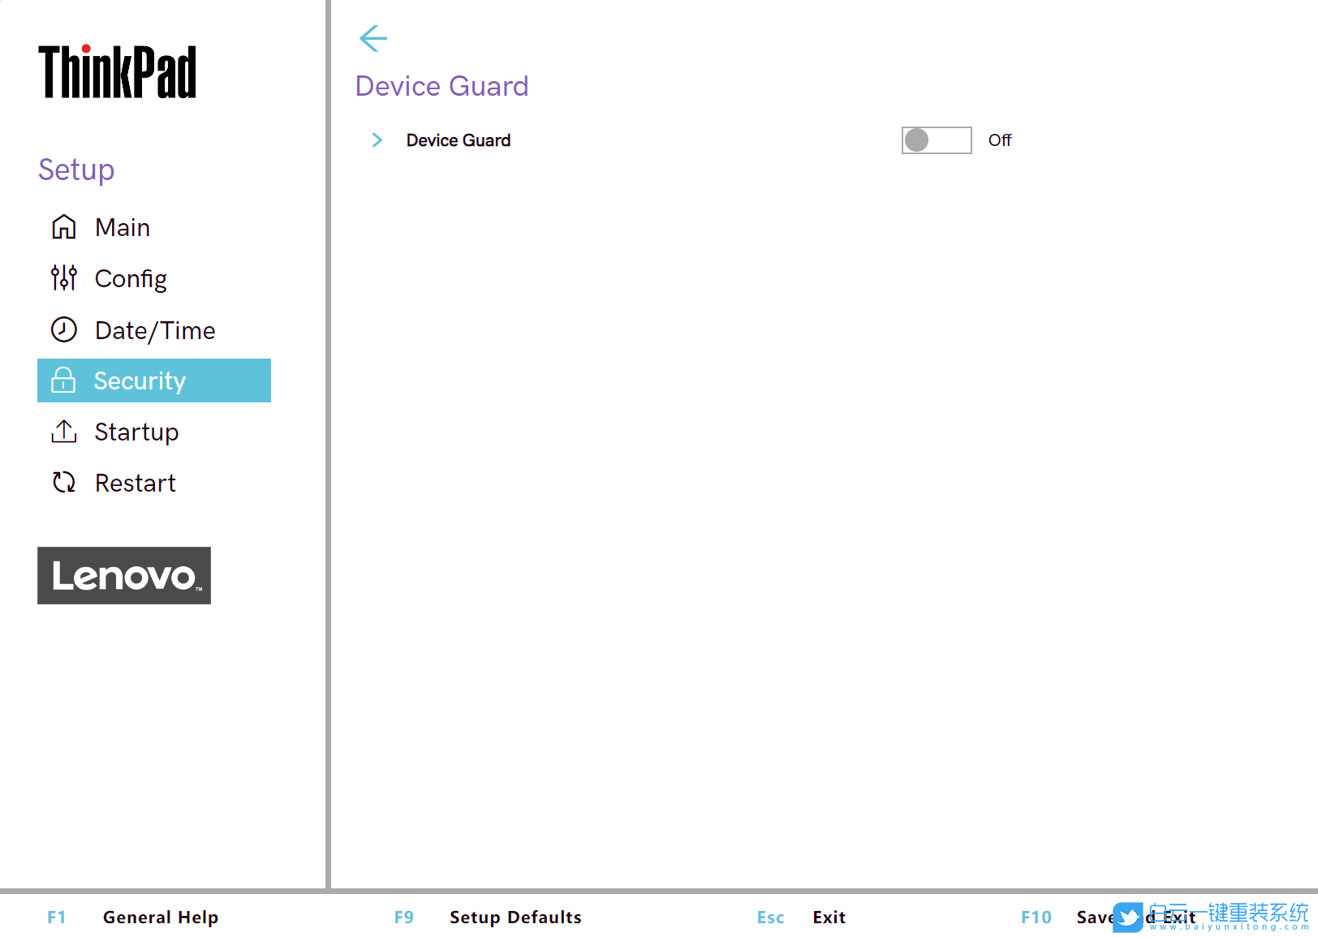This screenshot has height=937, width=1318.
Task: Click the ThinkPad logo
Action: coord(118,72)
